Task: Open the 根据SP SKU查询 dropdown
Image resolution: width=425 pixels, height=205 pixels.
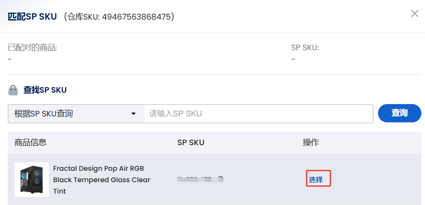Action: [76, 114]
